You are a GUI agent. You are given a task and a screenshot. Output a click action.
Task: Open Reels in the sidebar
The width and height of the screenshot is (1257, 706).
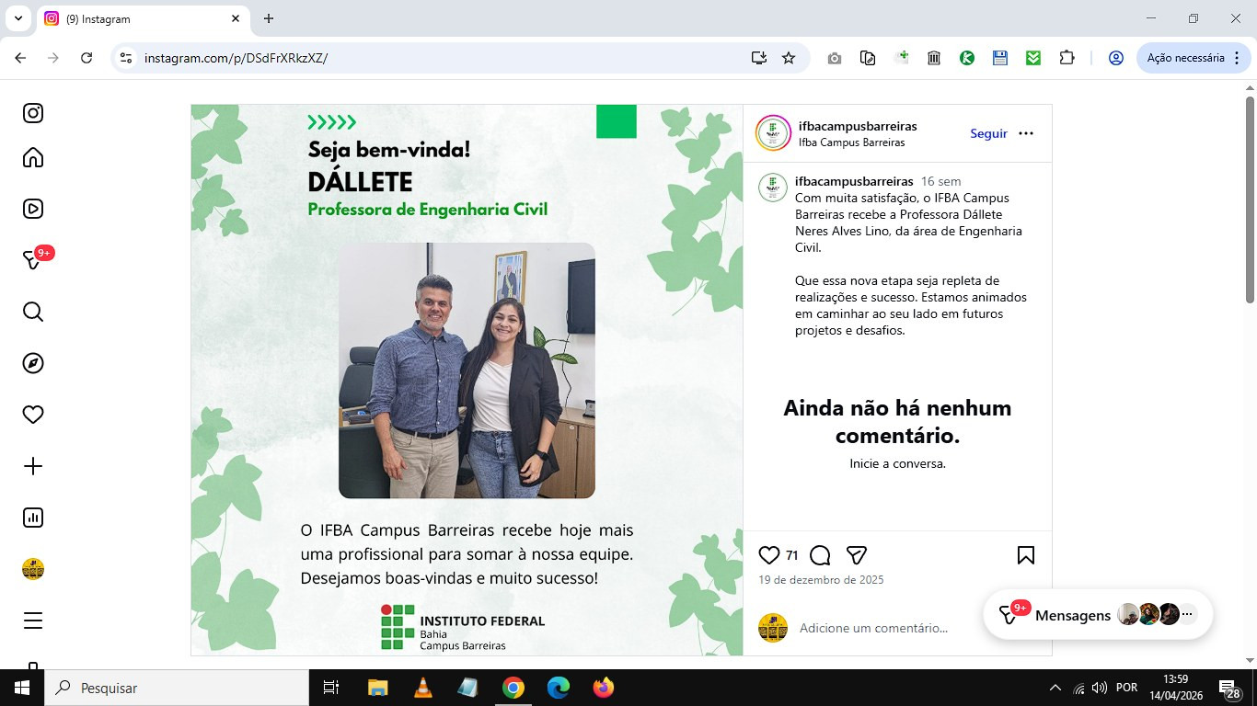pos(33,209)
